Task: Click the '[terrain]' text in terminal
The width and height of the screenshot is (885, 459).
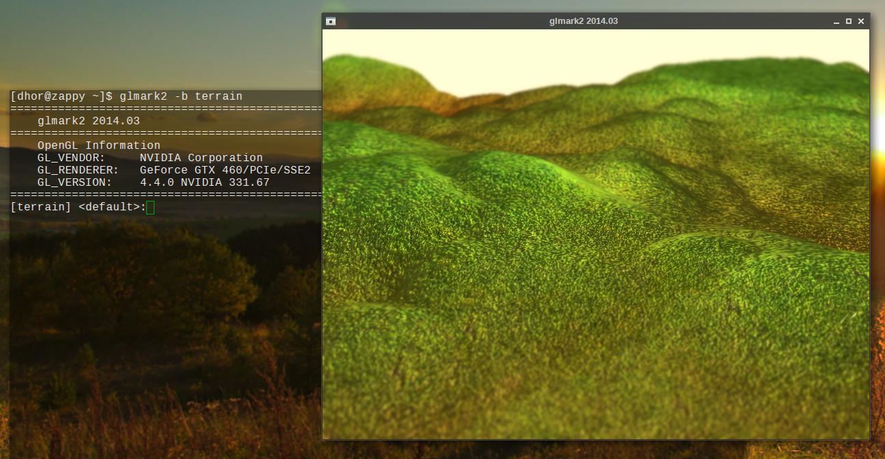Action: tap(41, 207)
